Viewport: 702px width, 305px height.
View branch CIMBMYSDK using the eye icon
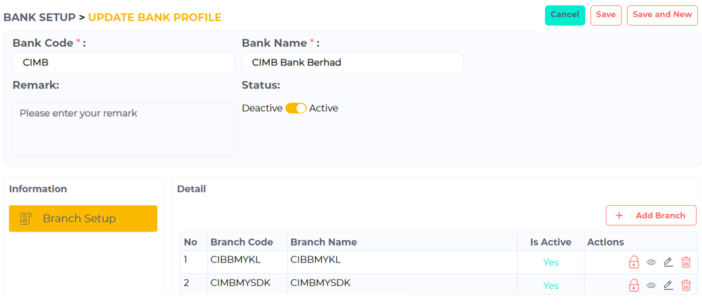[x=651, y=285]
